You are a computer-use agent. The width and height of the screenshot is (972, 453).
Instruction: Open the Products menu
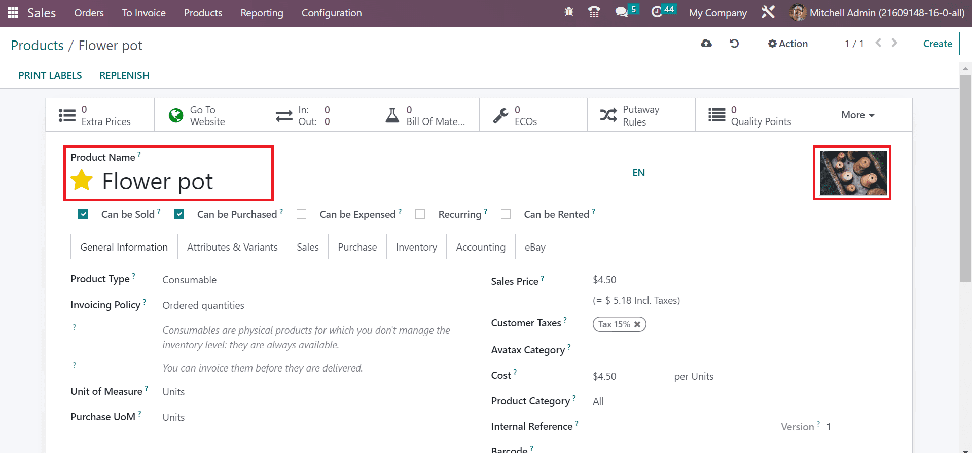pyautogui.click(x=203, y=13)
